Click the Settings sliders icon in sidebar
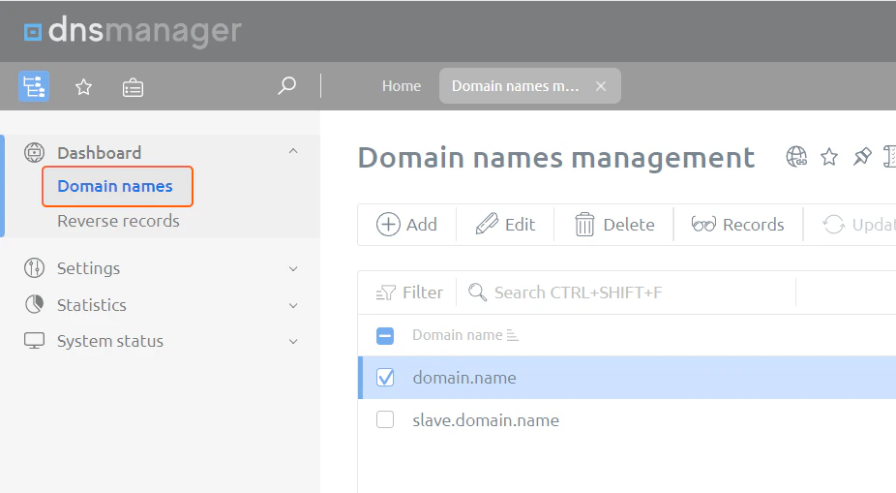 pyautogui.click(x=34, y=267)
